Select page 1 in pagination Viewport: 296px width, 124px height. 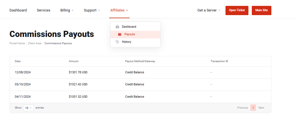[x=253, y=108]
